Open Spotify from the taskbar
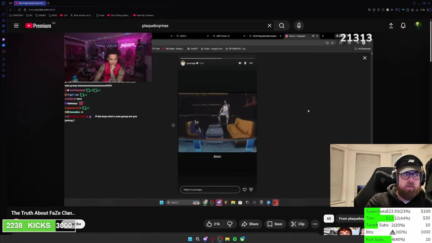 235,239
